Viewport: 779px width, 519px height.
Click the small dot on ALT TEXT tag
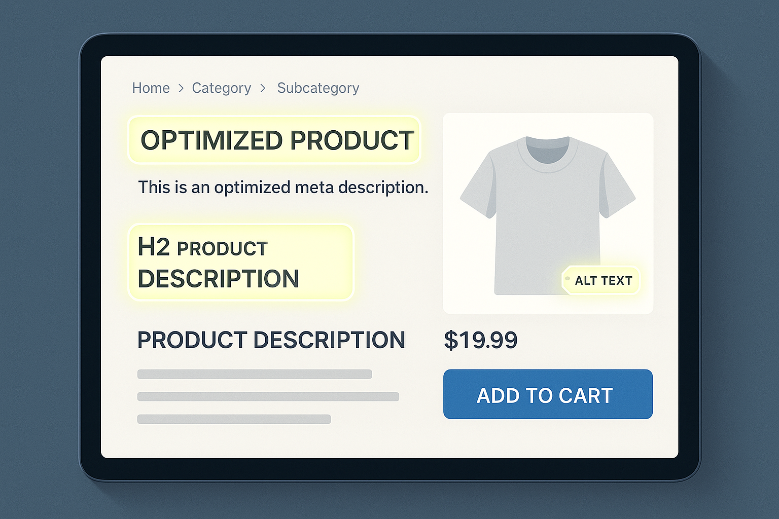click(x=568, y=279)
